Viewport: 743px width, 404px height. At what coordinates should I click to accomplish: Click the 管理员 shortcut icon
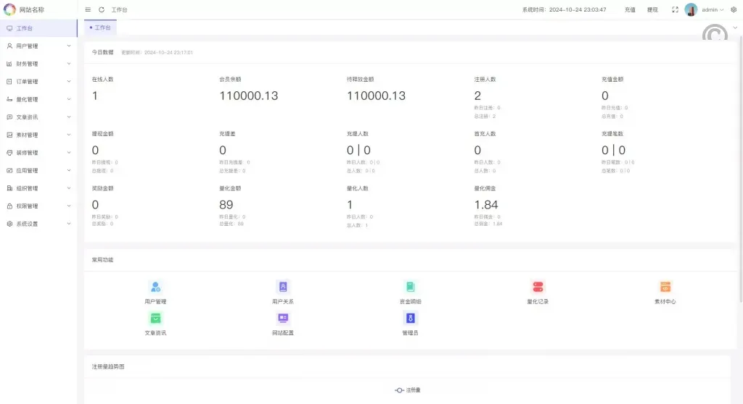[x=410, y=318]
